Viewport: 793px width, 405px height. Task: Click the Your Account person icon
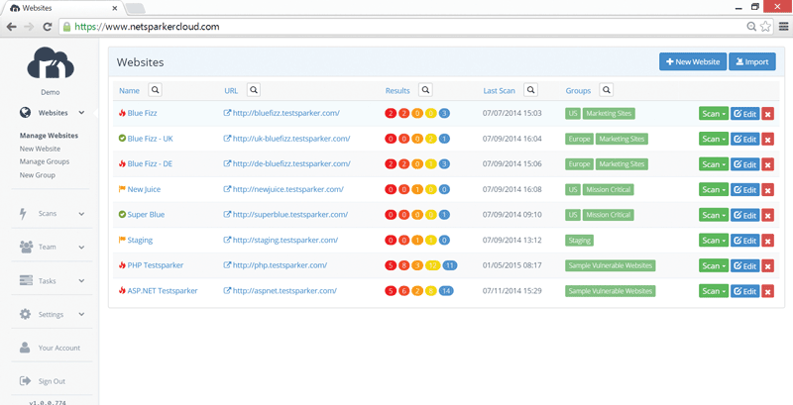(x=25, y=348)
